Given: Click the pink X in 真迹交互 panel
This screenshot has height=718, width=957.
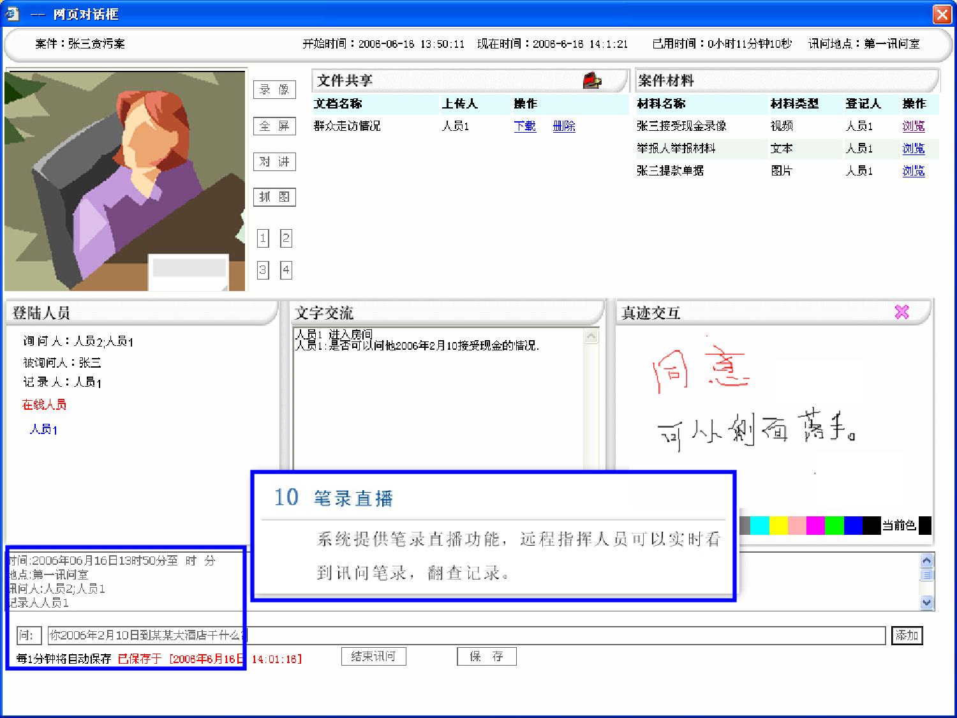Looking at the screenshot, I should (x=901, y=311).
